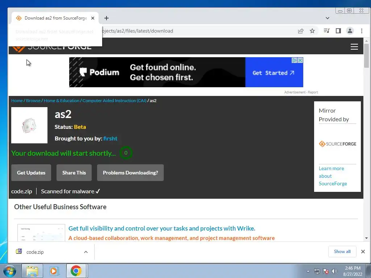Close the Podium advertisement X icon

(300, 60)
